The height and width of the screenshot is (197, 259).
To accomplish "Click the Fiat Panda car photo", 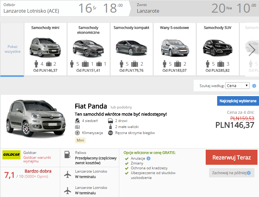I will [x=36, y=118].
